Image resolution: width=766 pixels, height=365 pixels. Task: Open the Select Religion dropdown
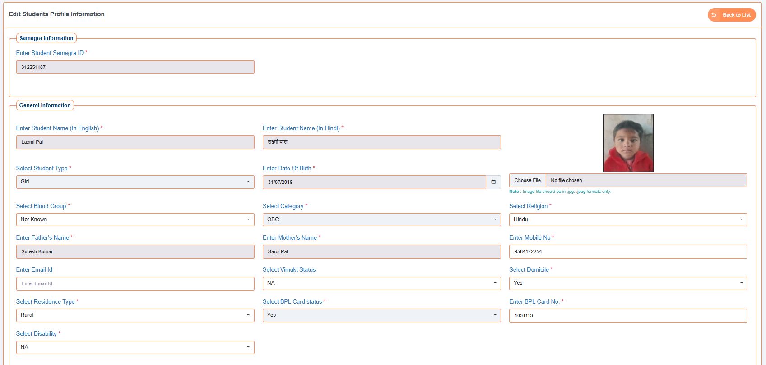click(628, 219)
